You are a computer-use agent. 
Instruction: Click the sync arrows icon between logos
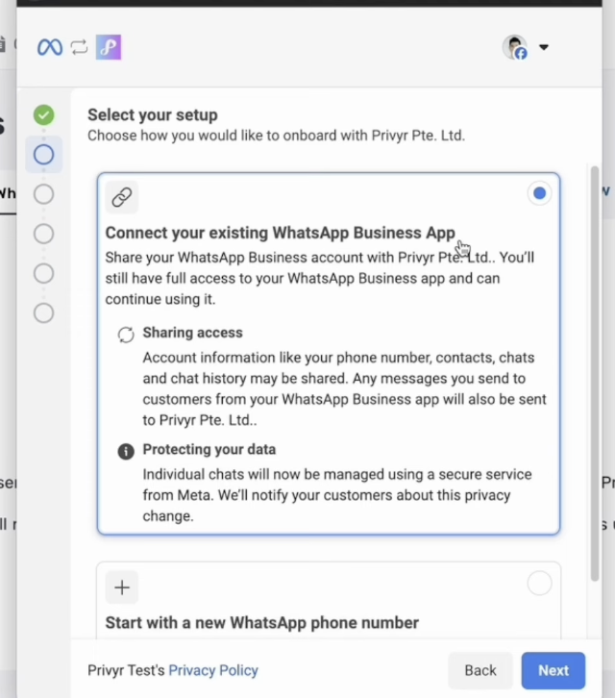tap(79, 47)
